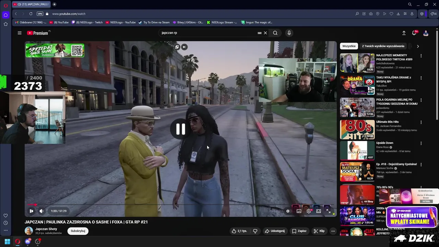Go back with browser back arrow
This screenshot has width=439, height=247.
pos(16,14)
